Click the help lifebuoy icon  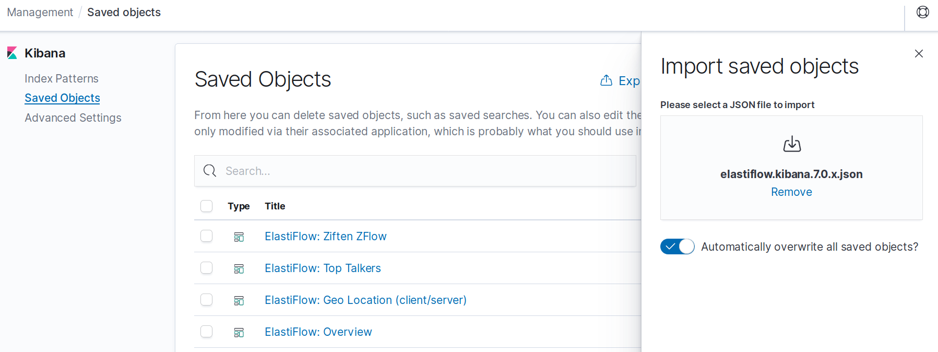click(923, 12)
